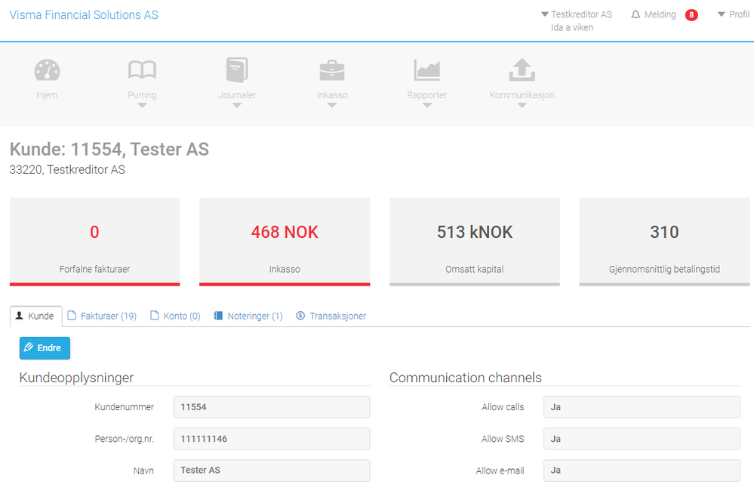
Task: Open the Hjem dashboard gauge icon
Action: click(47, 70)
